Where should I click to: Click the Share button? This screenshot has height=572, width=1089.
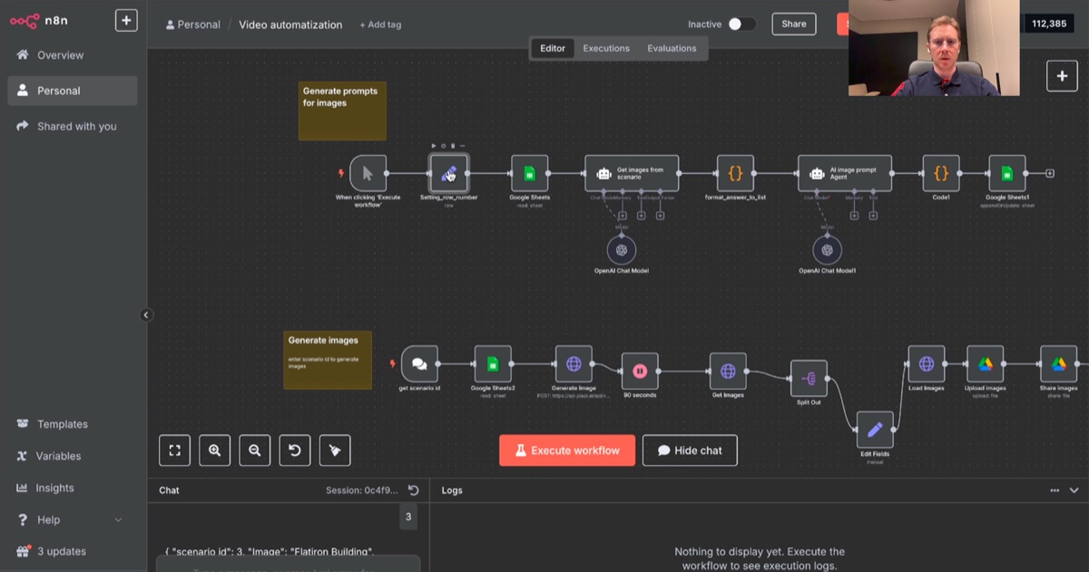pos(794,24)
